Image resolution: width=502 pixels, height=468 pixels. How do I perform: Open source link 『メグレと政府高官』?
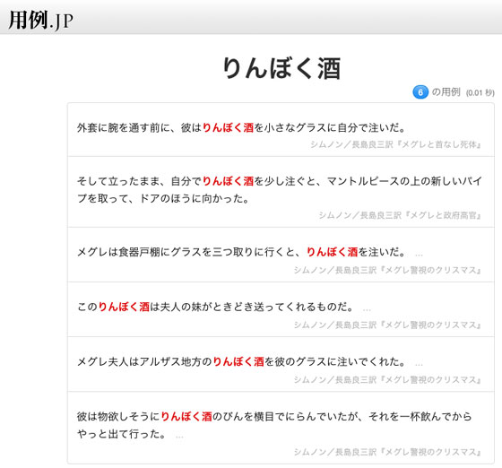pyautogui.click(x=400, y=215)
